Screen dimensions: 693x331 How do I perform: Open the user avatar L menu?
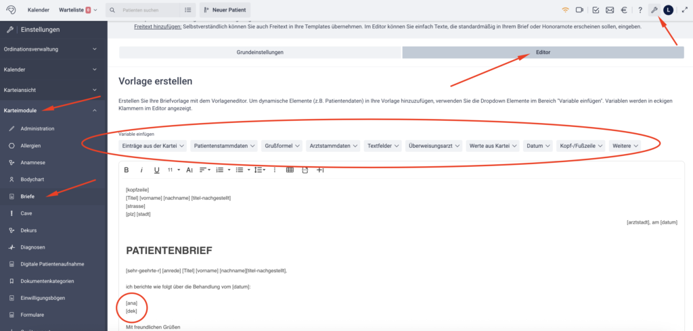(x=668, y=9)
